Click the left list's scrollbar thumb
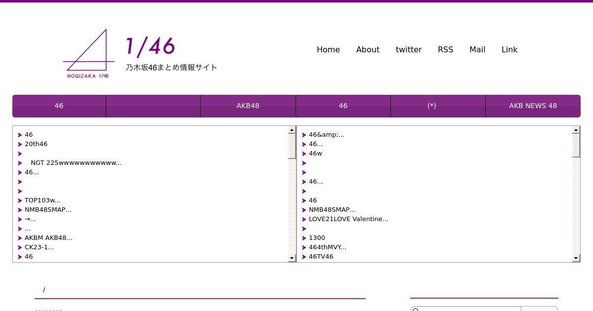 pos(292,146)
